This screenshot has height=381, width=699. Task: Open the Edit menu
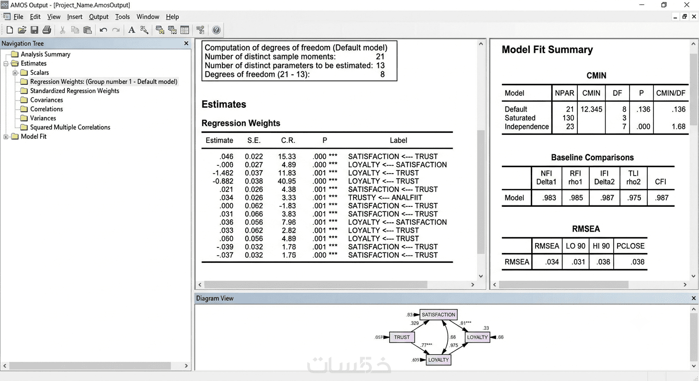point(35,17)
